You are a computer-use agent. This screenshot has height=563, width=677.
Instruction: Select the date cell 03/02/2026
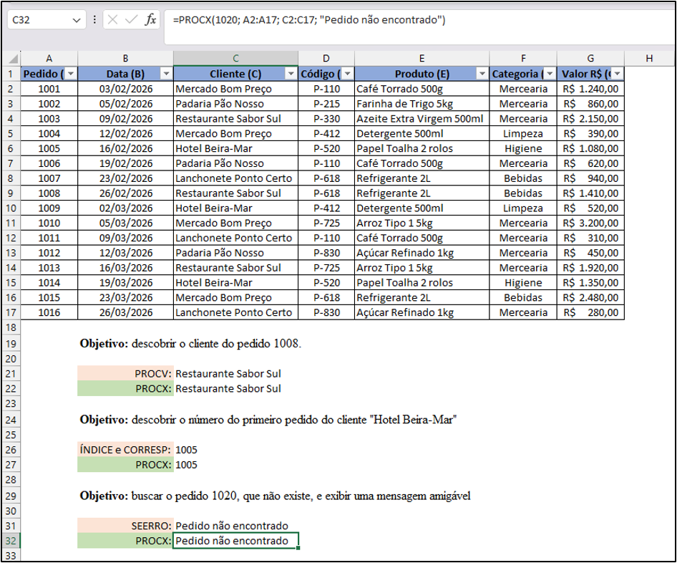pos(126,89)
